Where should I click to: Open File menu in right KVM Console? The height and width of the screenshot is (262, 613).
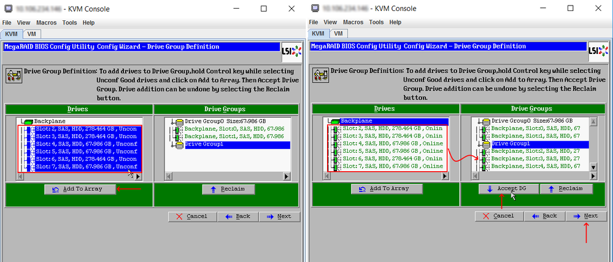point(313,22)
